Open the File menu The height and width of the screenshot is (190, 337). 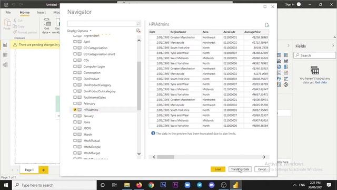coord(8,13)
